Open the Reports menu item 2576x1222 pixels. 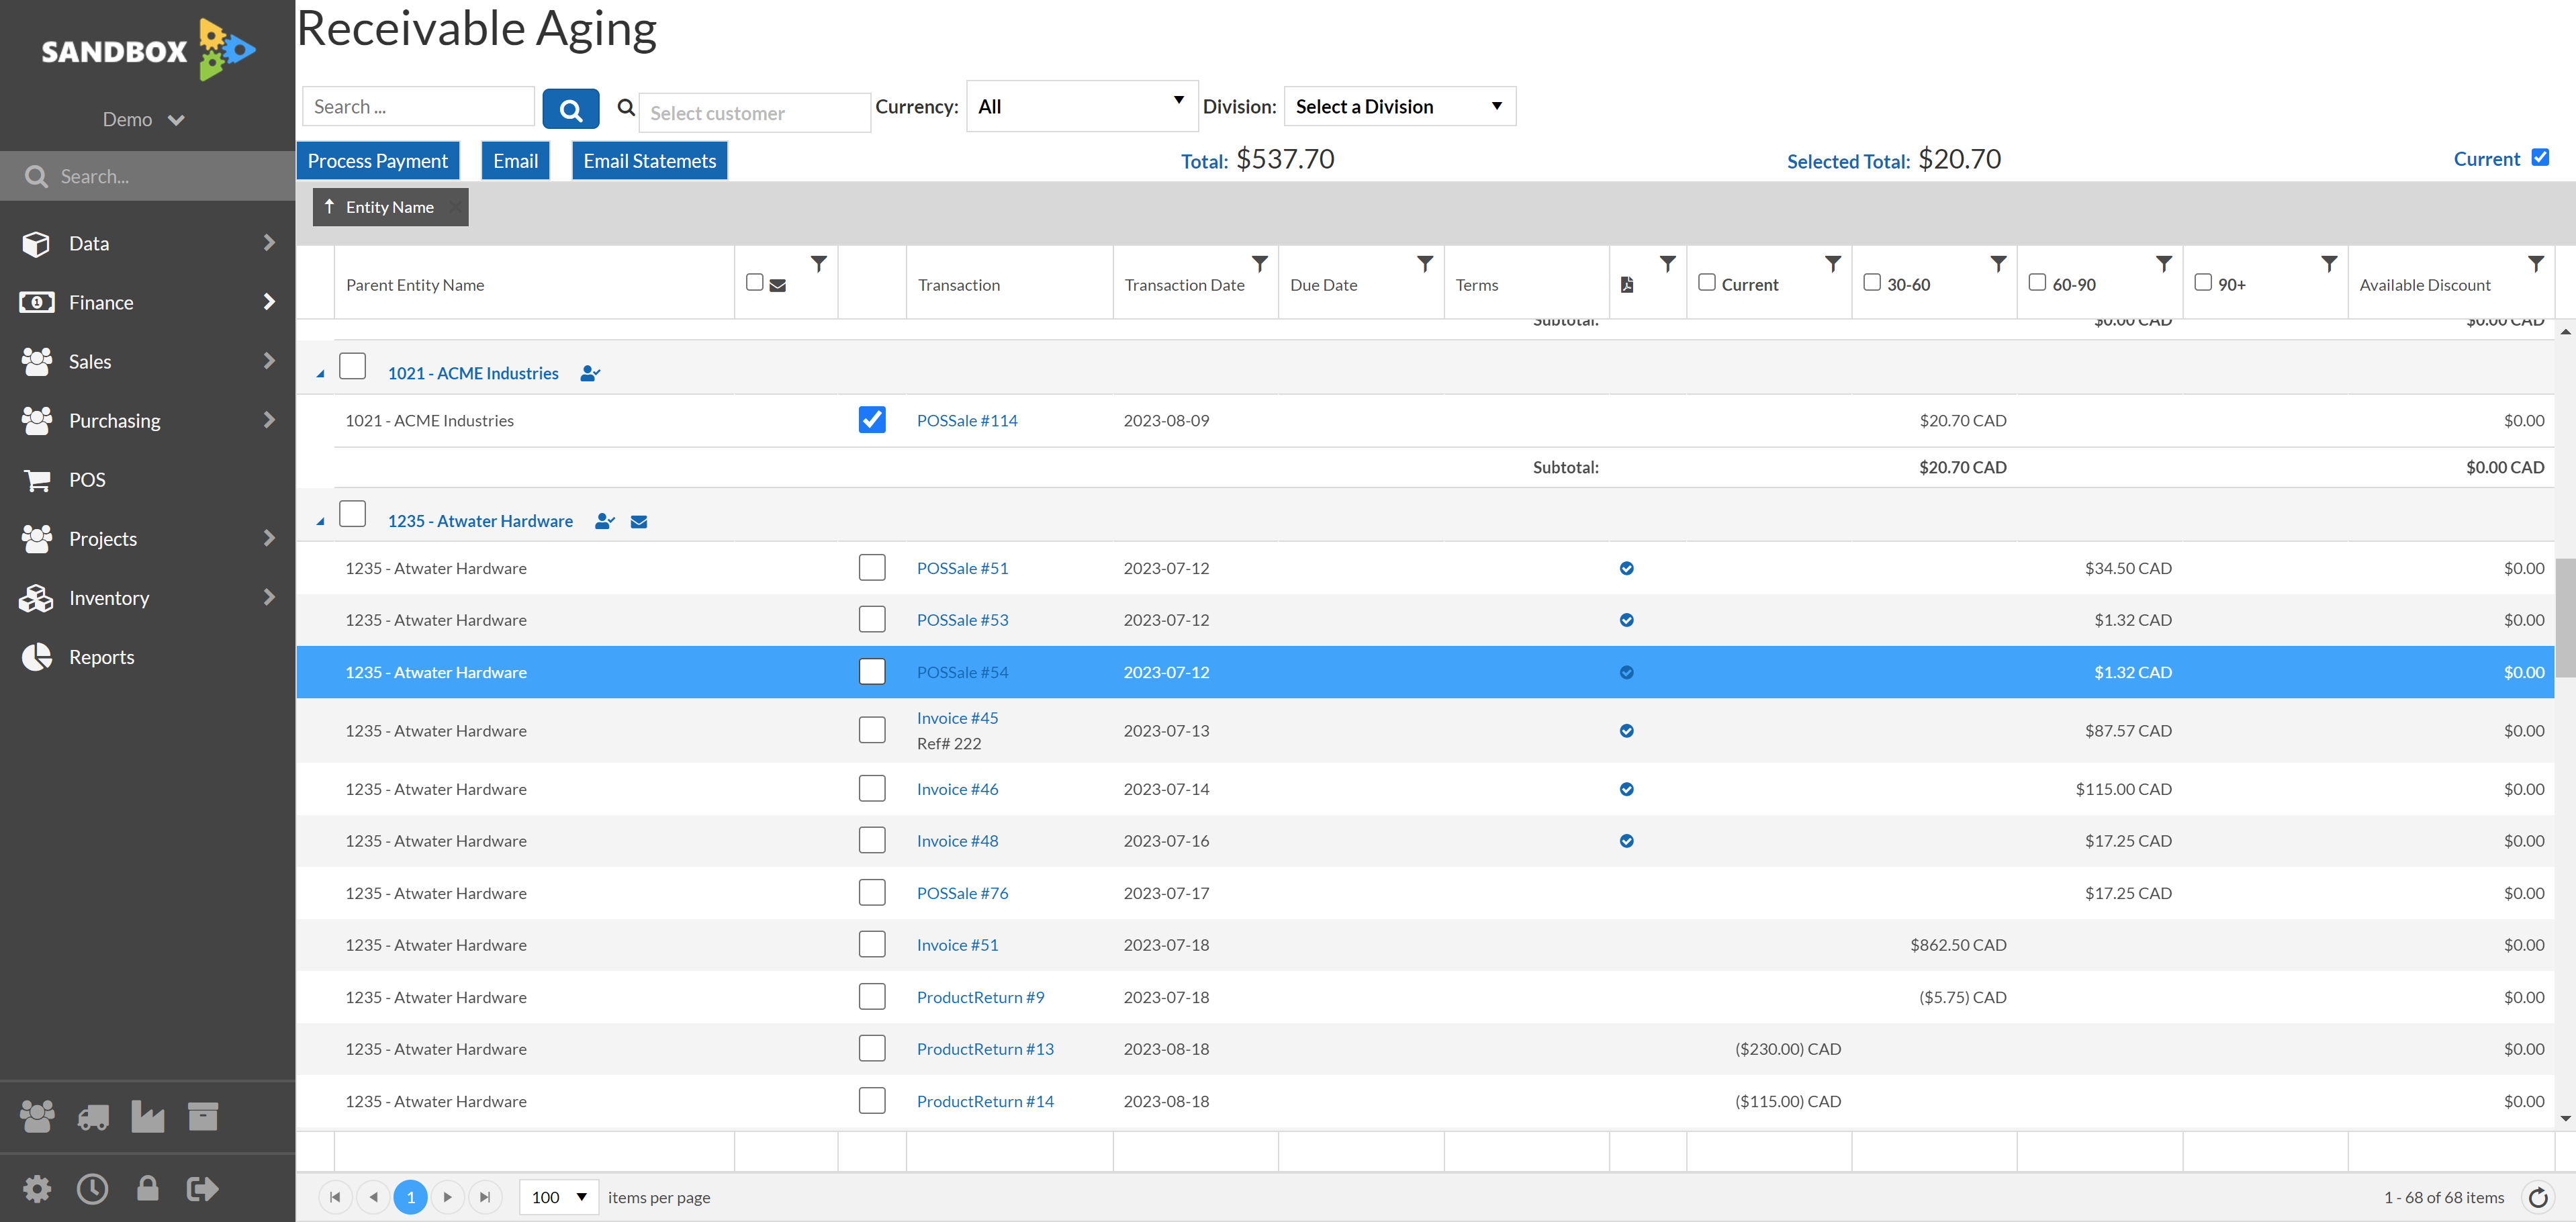147,657
